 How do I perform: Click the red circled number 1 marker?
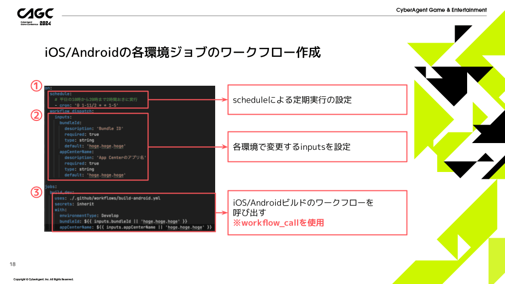point(35,86)
